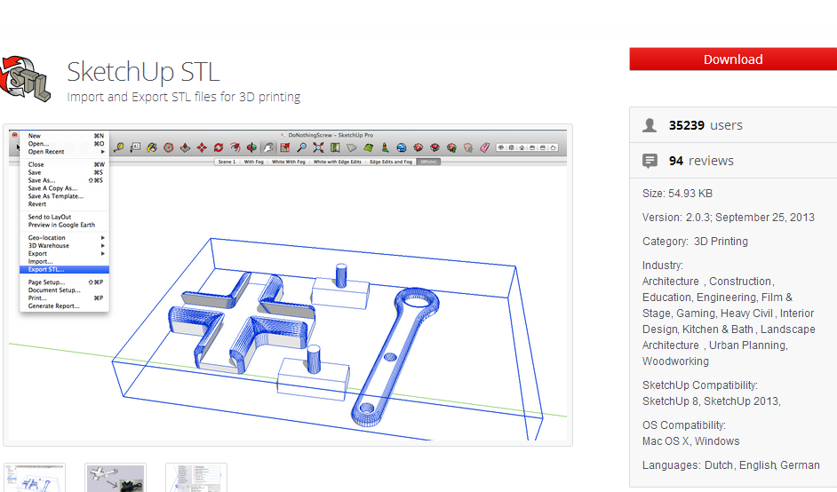Click the large SketchUp Pro screenshot preview

(x=288, y=285)
